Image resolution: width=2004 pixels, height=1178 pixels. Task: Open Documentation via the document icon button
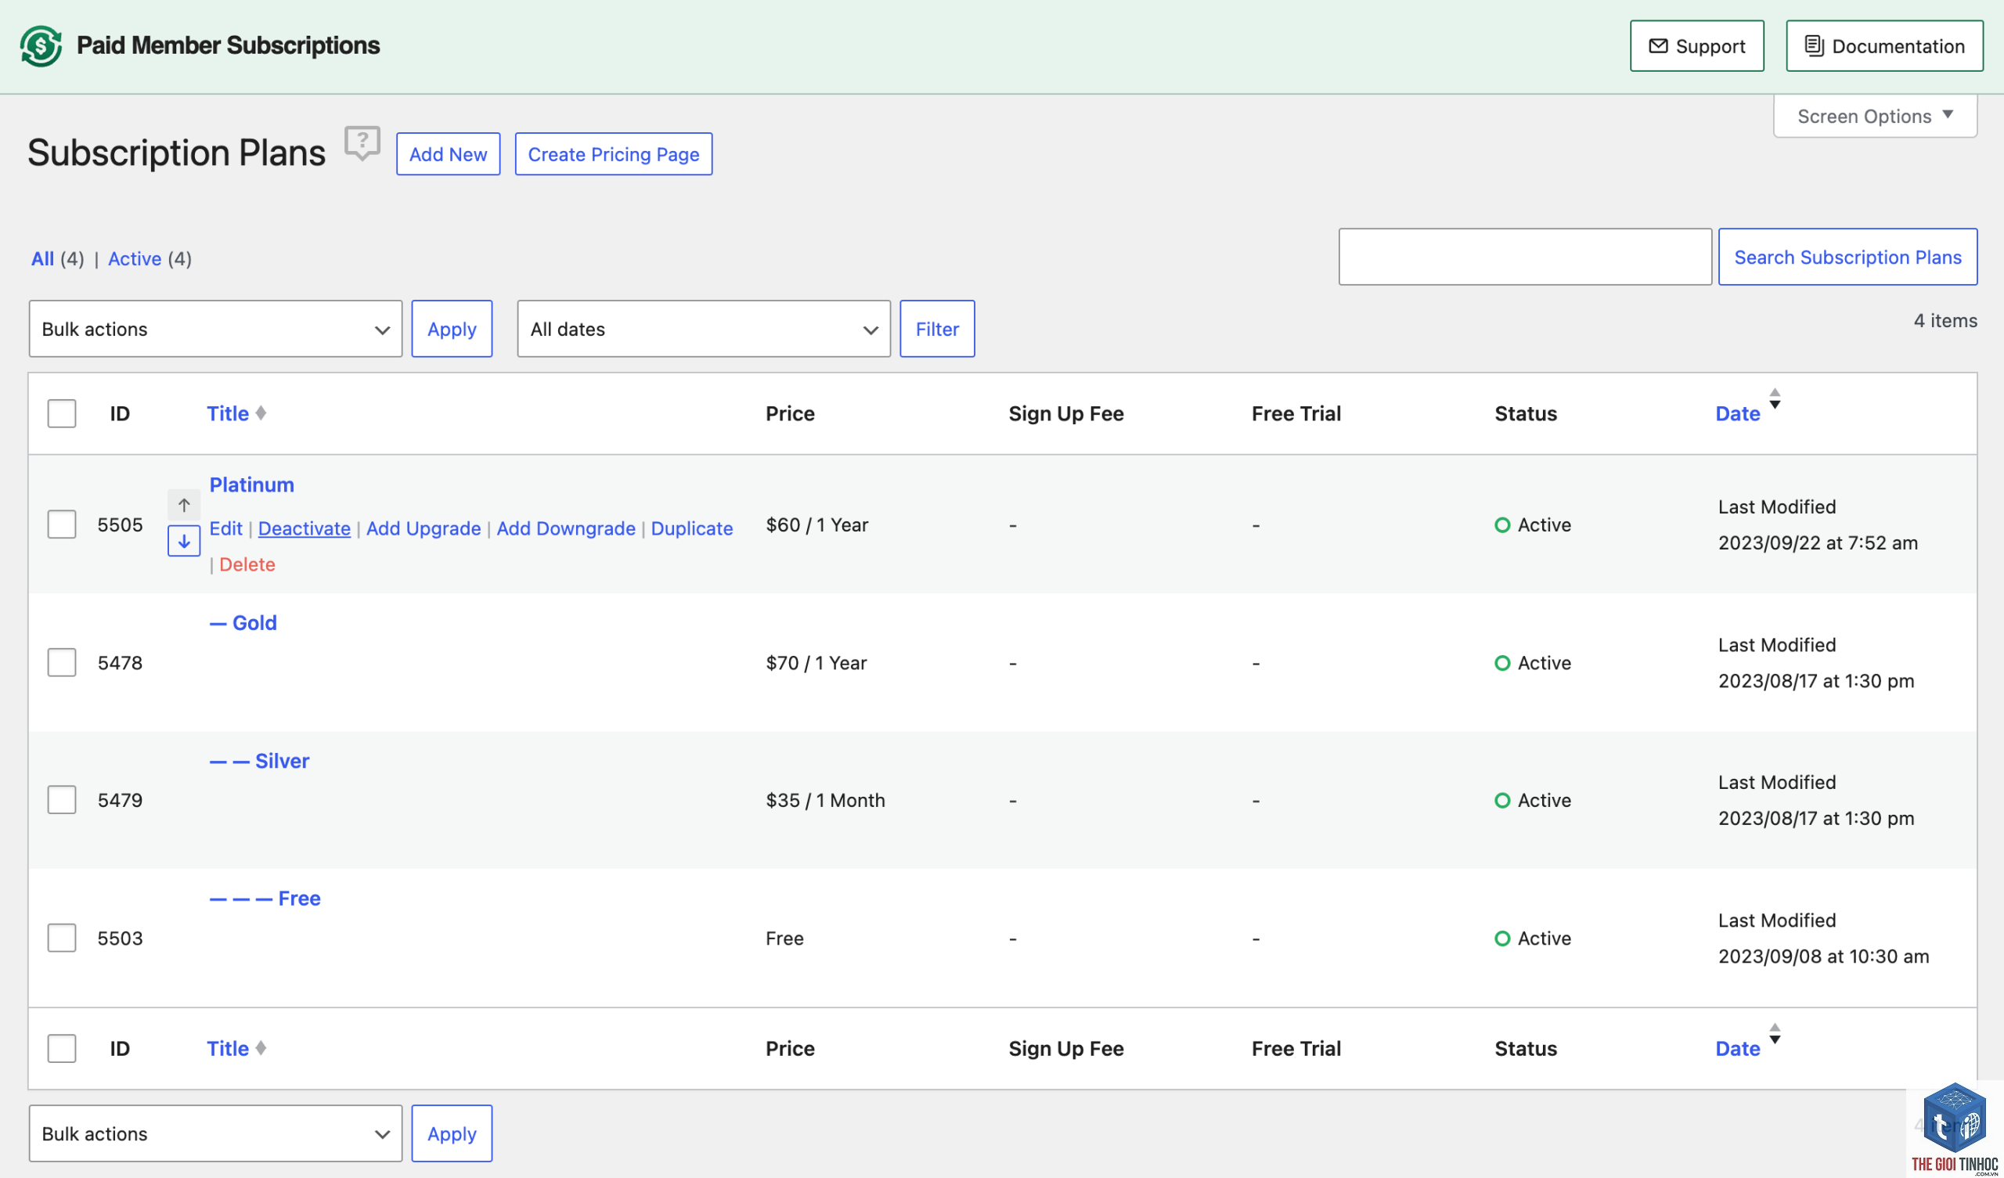pos(1883,46)
